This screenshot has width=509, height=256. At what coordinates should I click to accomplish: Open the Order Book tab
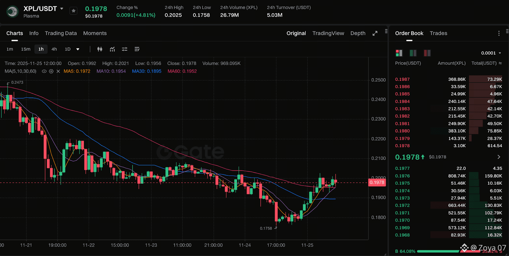409,33
